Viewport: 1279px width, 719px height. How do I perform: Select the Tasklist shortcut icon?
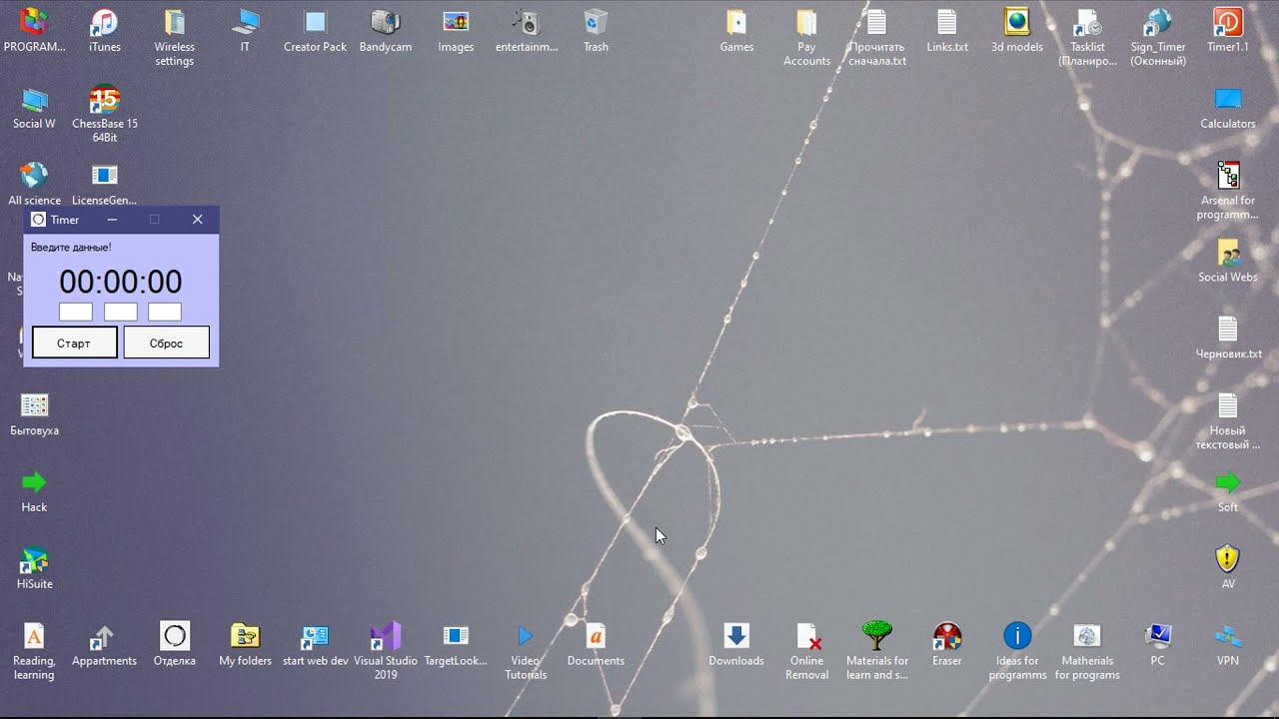[x=1087, y=22]
